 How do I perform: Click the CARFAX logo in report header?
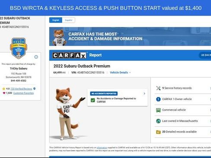pos(70,55)
